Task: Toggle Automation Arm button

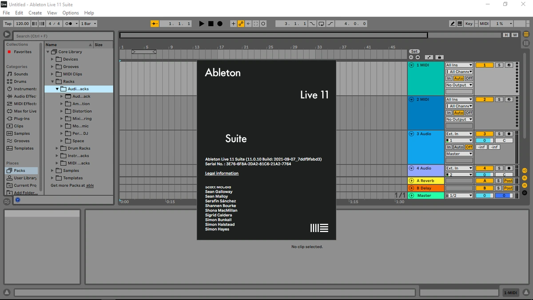Action: (x=241, y=24)
